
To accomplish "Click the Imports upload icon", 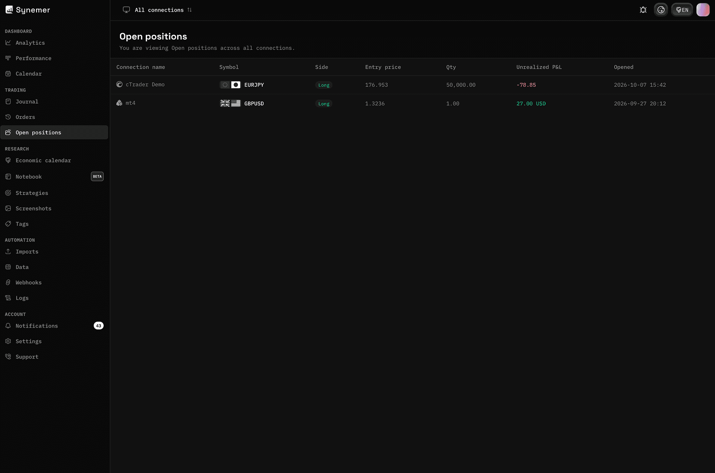I will click(x=8, y=252).
